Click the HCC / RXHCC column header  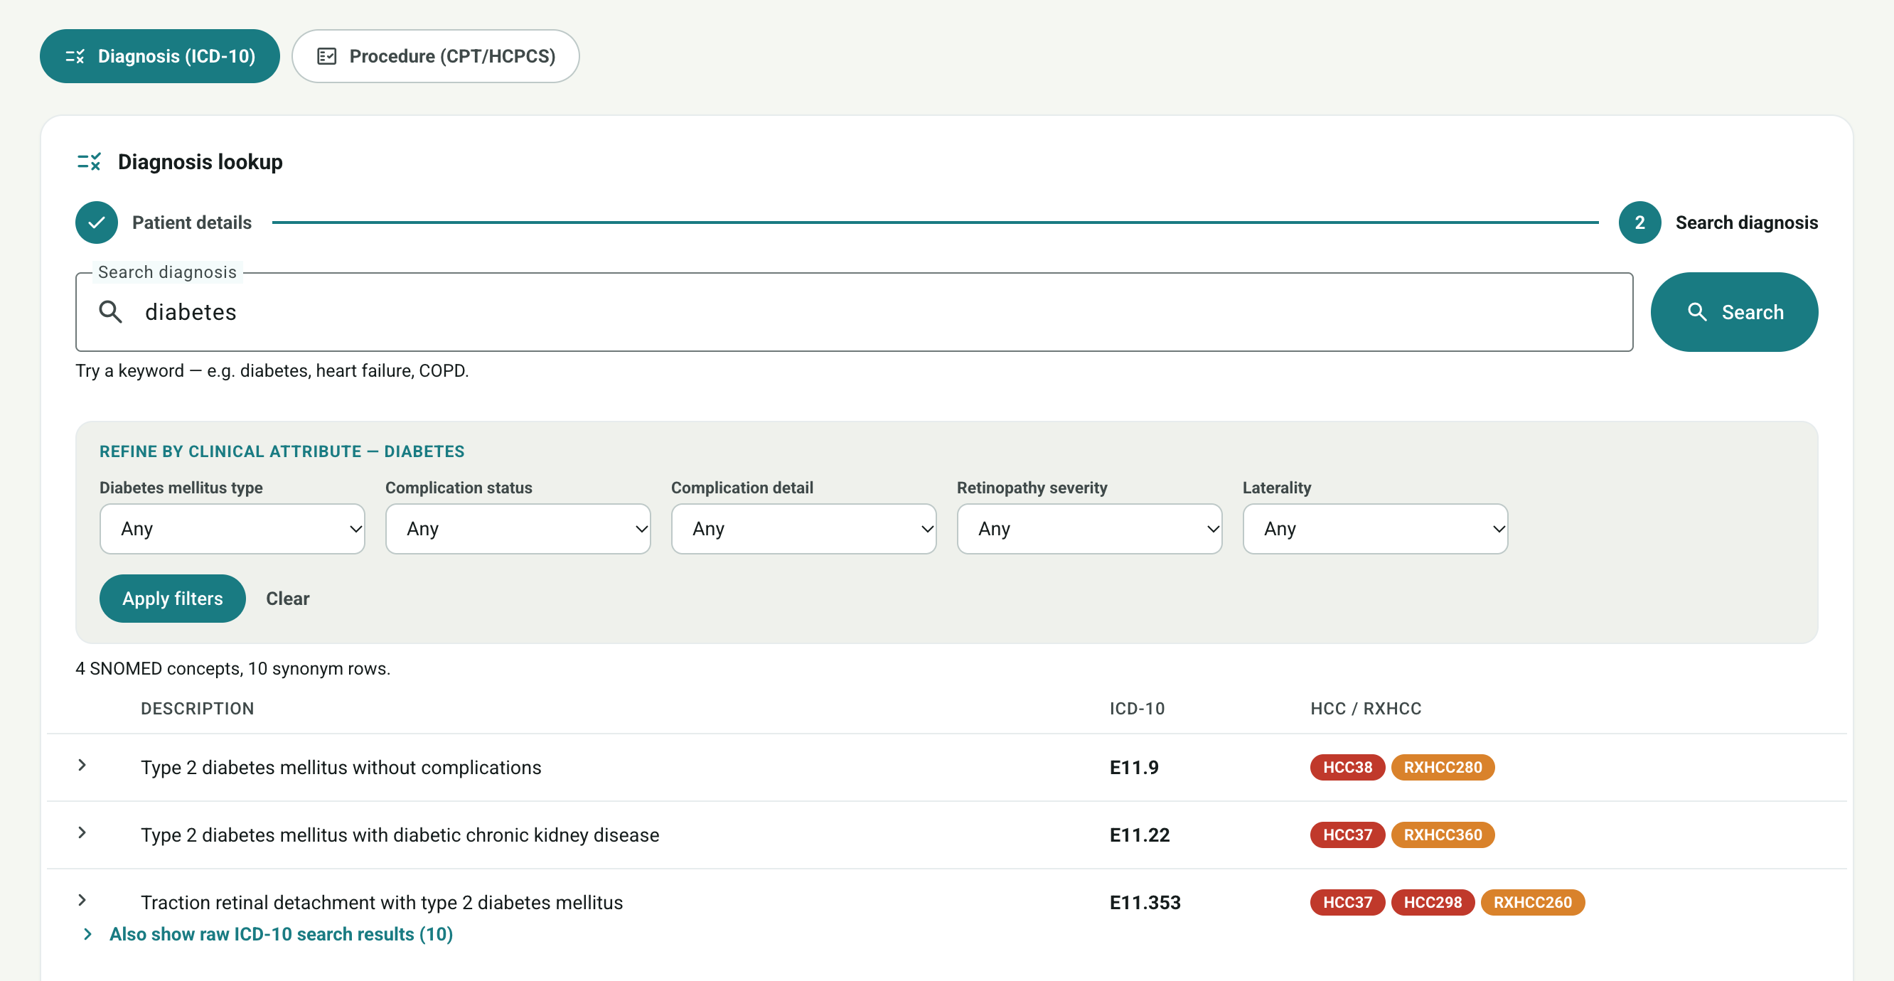tap(1365, 709)
